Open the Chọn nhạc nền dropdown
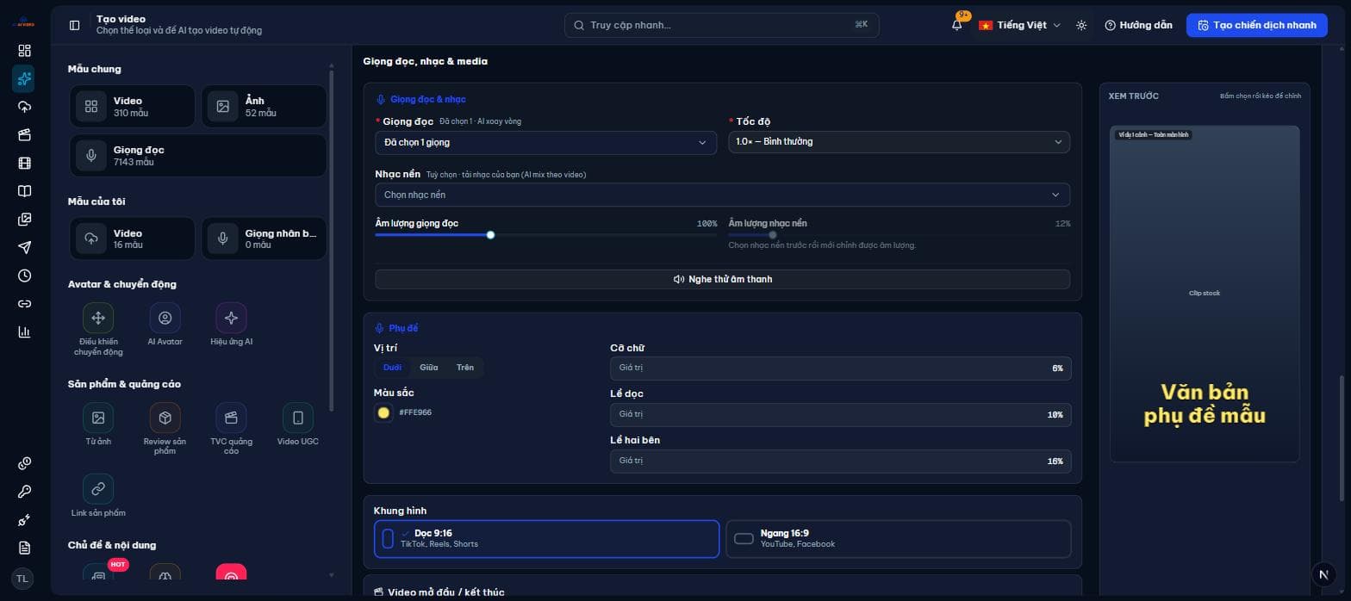 point(722,195)
